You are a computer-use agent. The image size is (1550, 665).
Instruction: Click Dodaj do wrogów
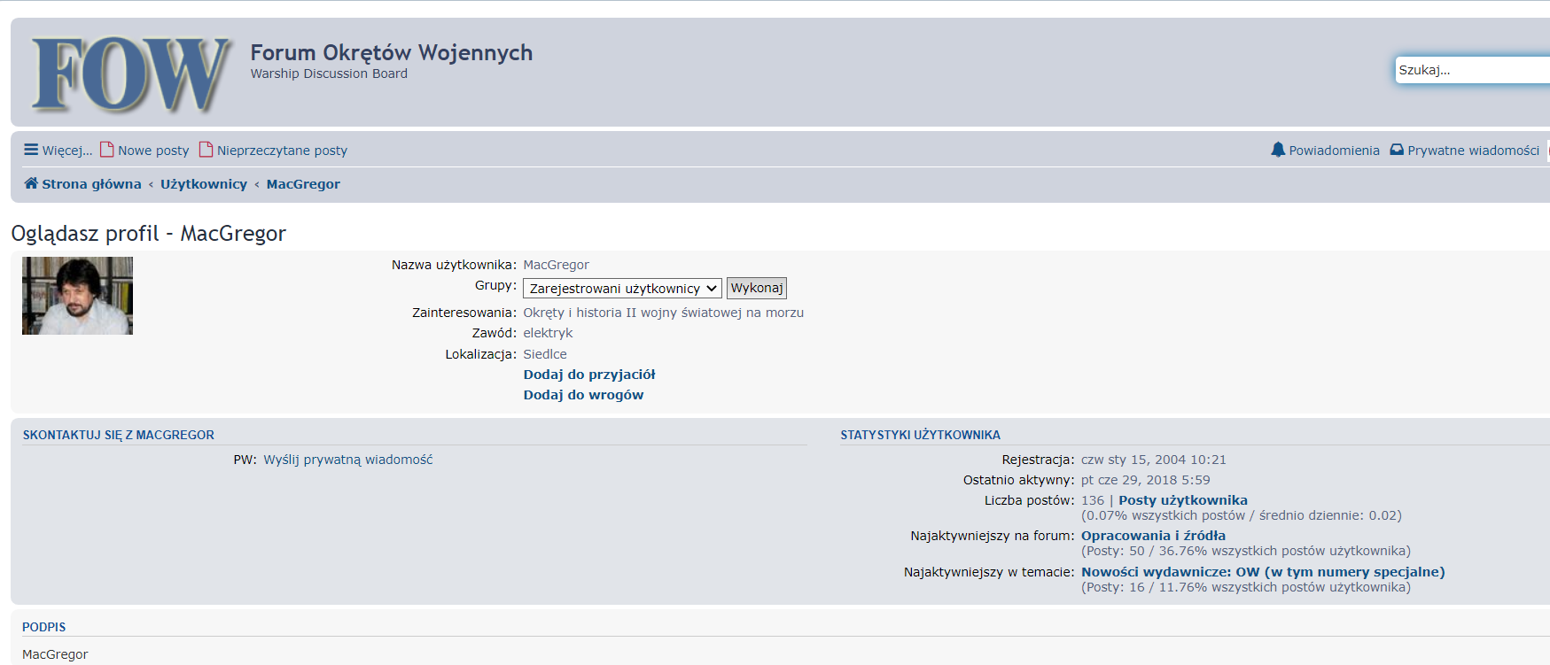[x=583, y=395]
